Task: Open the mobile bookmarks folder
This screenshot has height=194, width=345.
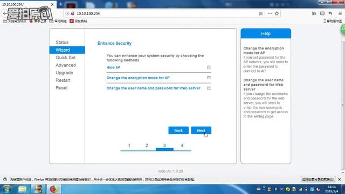Action: click(333, 21)
